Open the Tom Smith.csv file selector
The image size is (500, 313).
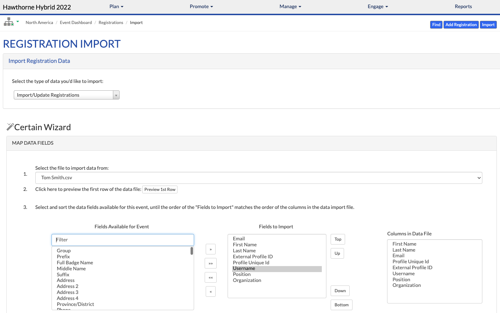(259, 178)
